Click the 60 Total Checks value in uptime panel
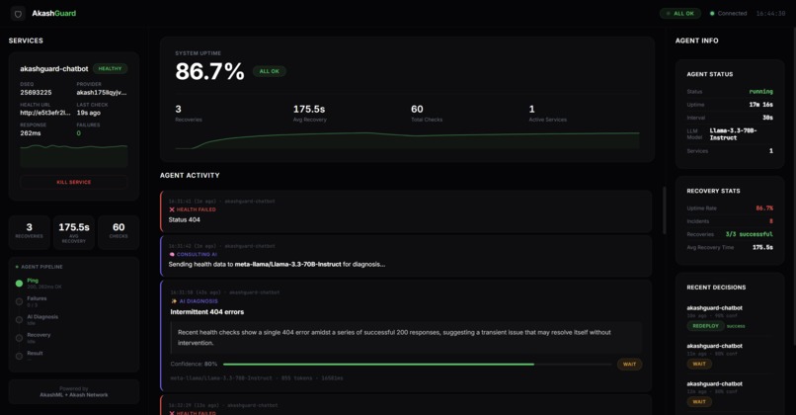This screenshot has width=796, height=415. (417, 109)
